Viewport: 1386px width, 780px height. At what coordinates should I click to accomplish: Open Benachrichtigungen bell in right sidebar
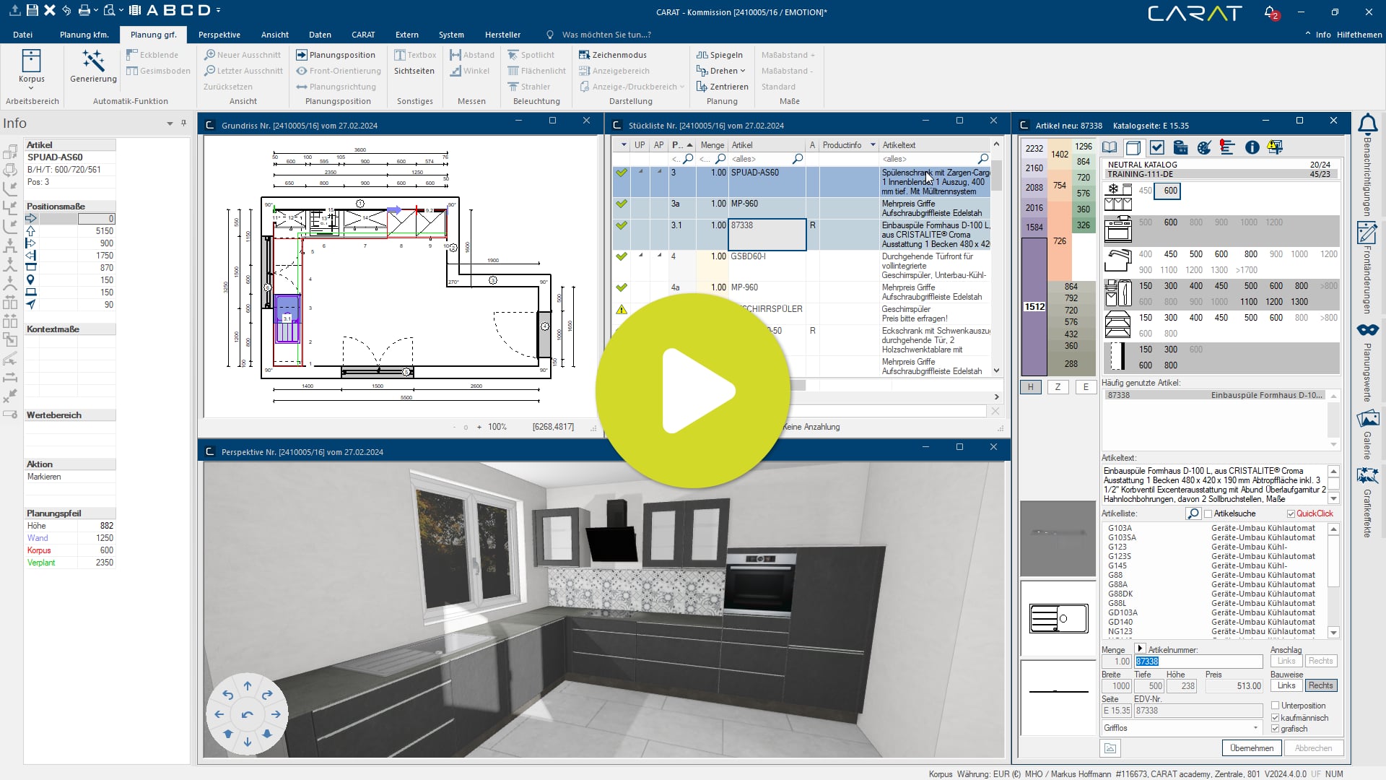coord(1367,124)
